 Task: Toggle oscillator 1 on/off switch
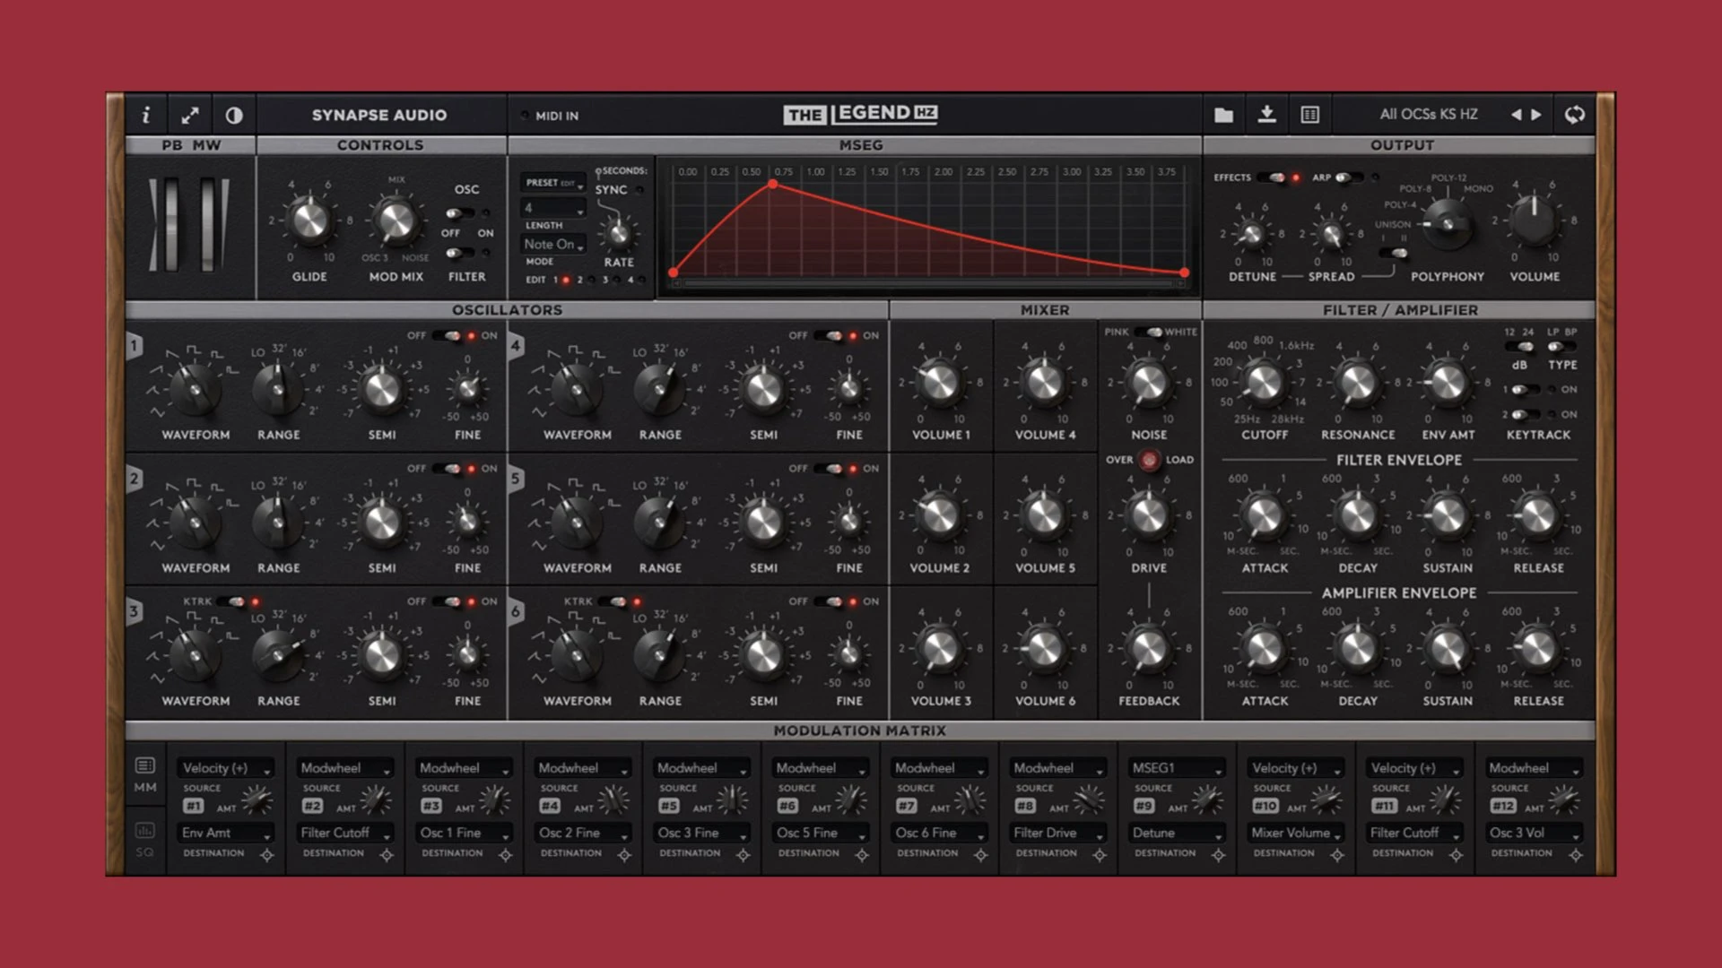click(447, 336)
